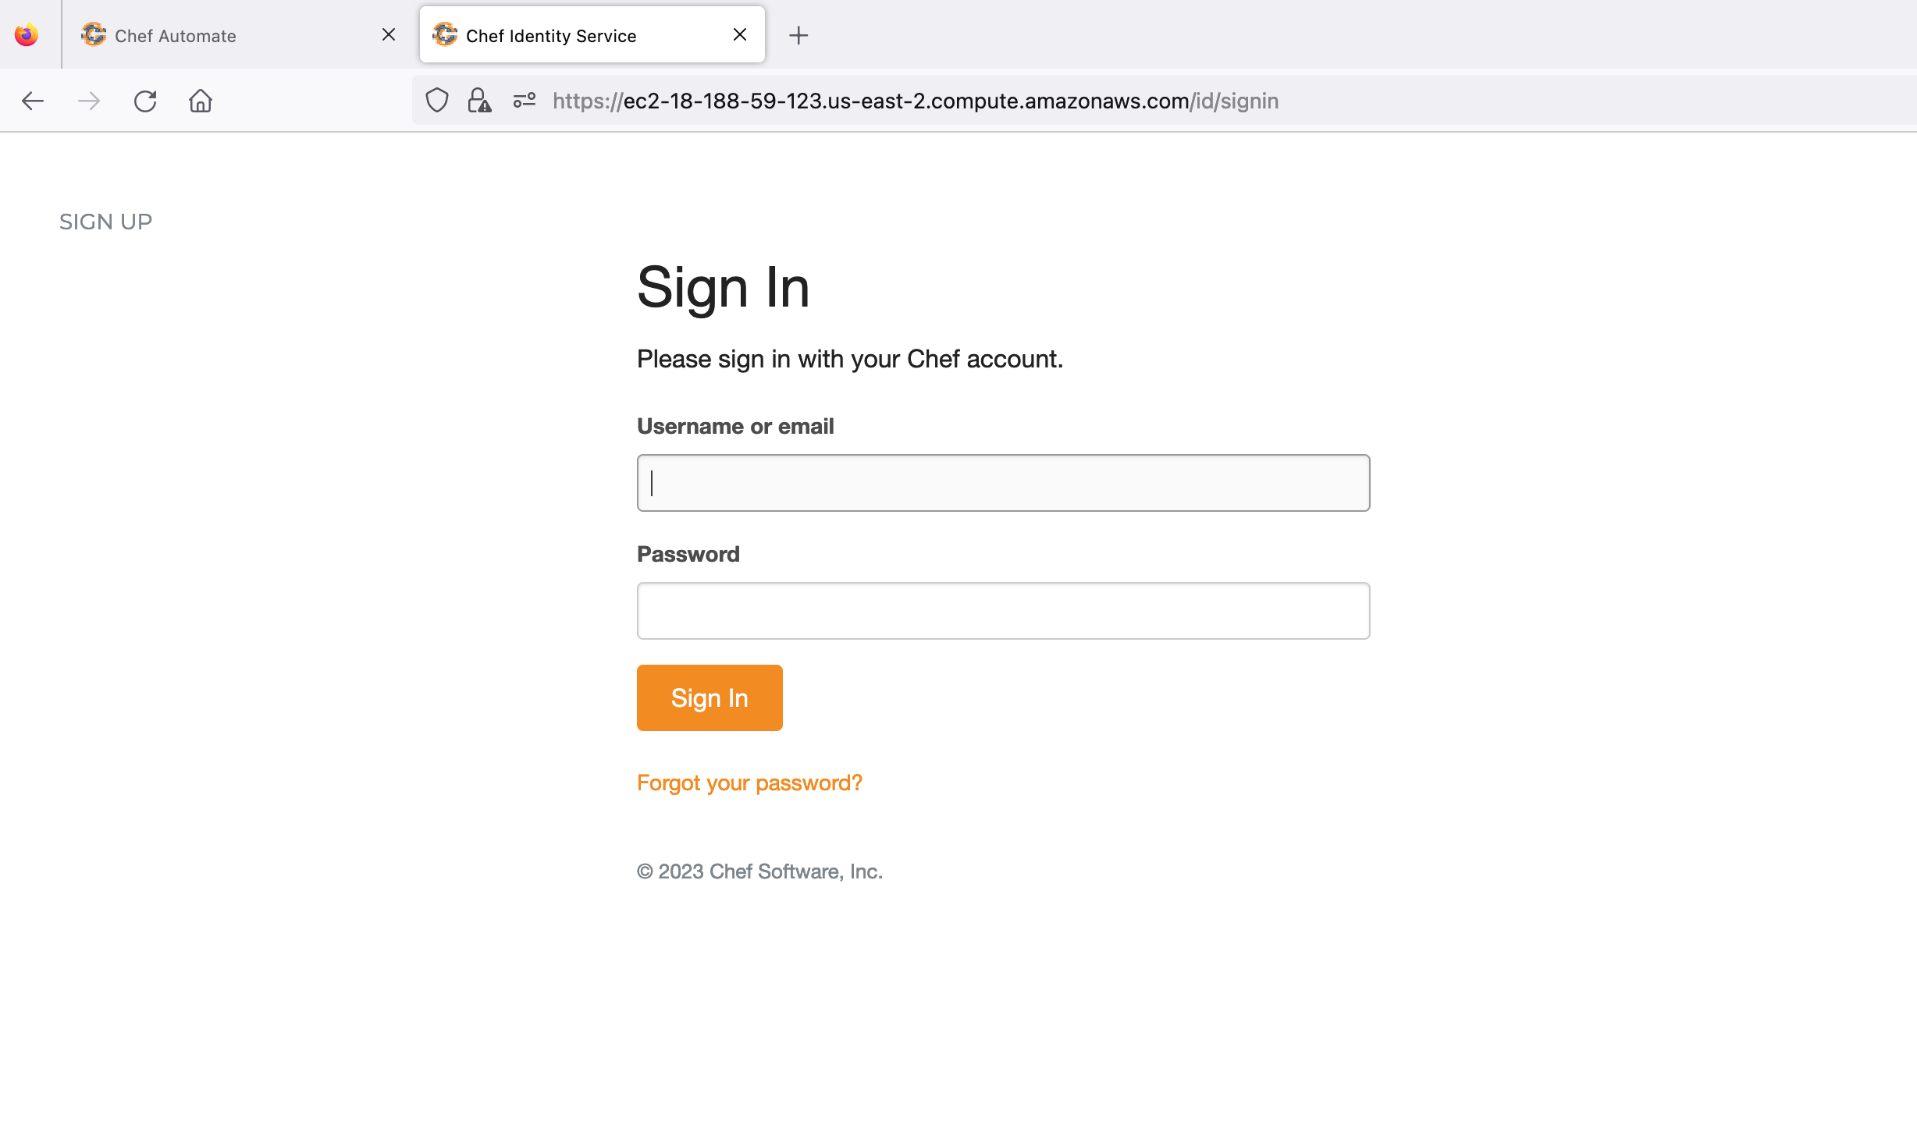
Task: Click the tracking protection icon
Action: [436, 101]
